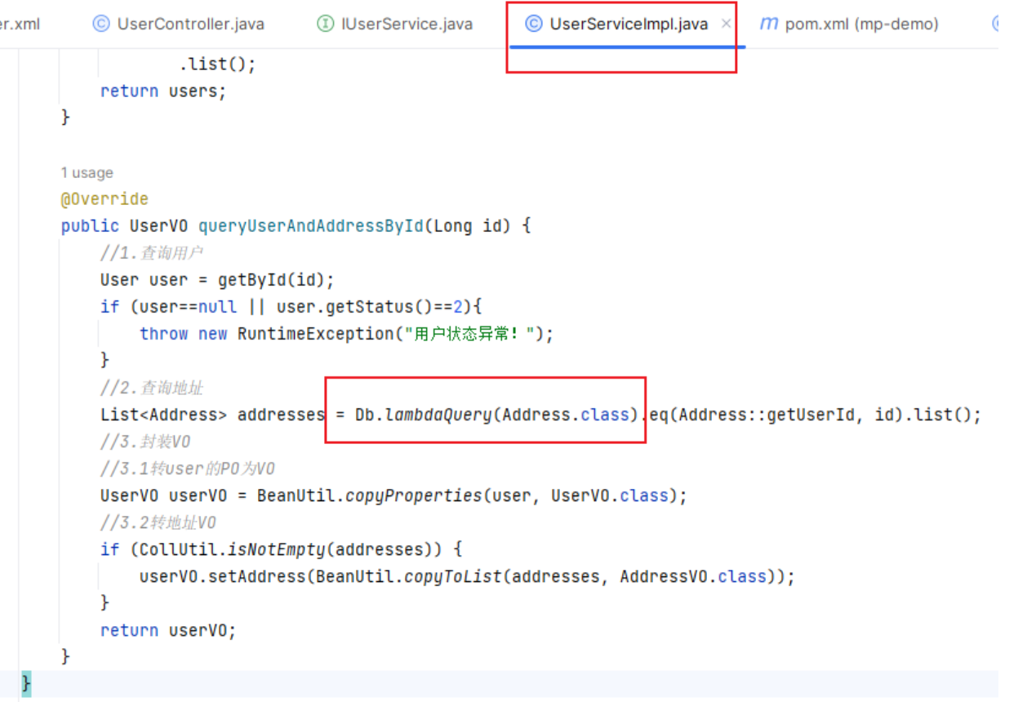Click the "1 usage" inlay hint
The height and width of the screenshot is (702, 1036).
(87, 173)
